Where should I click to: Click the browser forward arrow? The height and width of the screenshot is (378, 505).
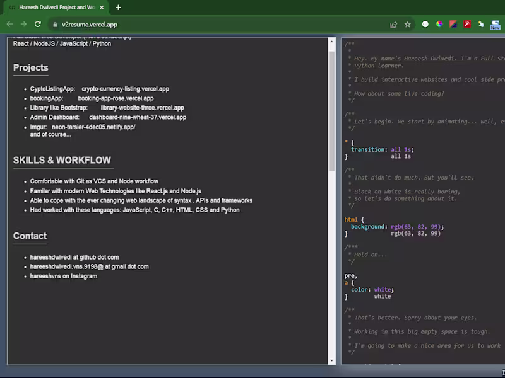click(23, 25)
